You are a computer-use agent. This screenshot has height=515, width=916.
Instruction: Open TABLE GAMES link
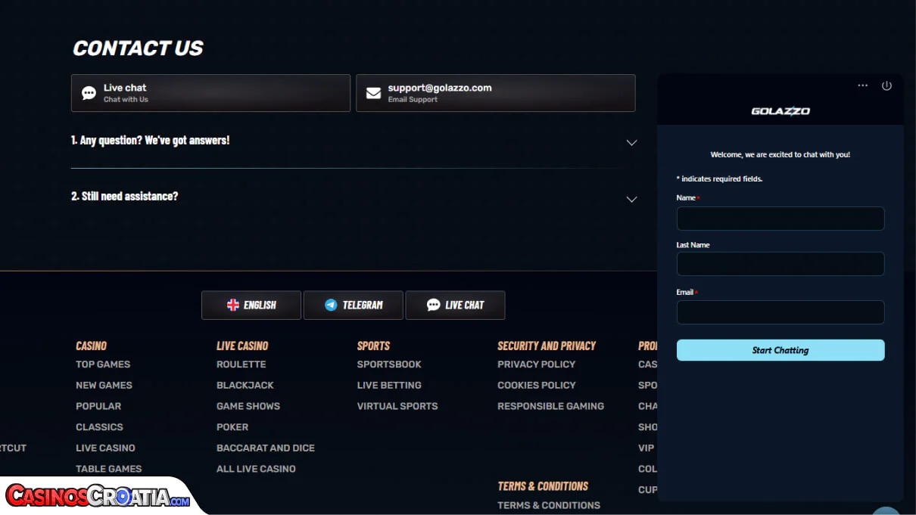(x=108, y=469)
